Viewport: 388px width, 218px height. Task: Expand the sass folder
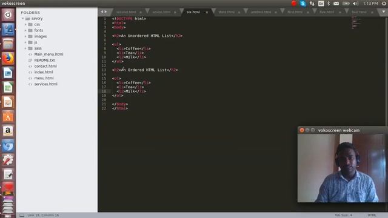click(x=25, y=48)
